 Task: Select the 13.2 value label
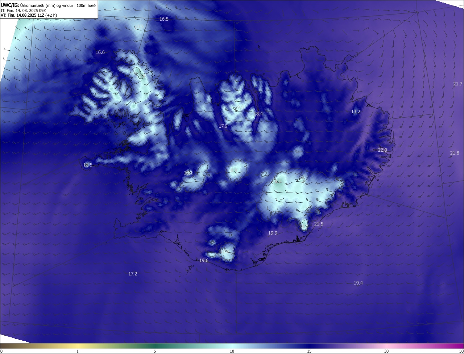point(356,112)
